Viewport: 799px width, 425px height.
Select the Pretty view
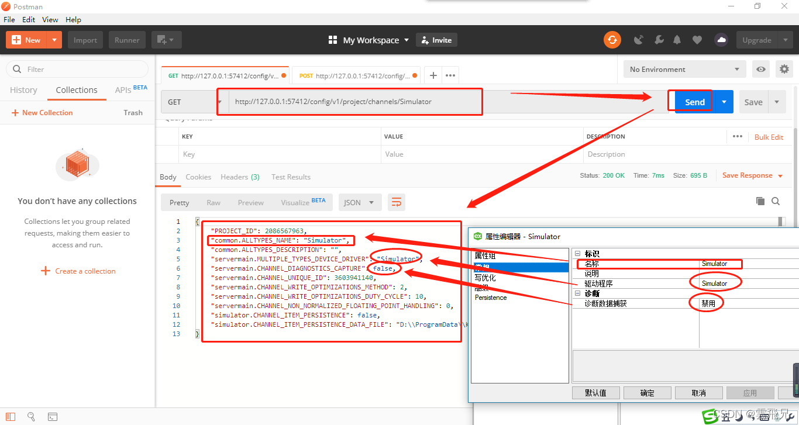tap(180, 202)
